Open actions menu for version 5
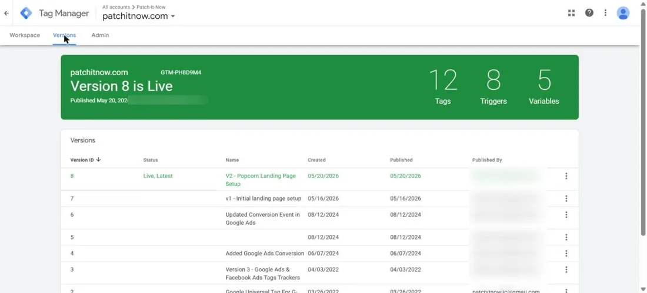Viewport: 647px width, 293px height. coord(566,237)
